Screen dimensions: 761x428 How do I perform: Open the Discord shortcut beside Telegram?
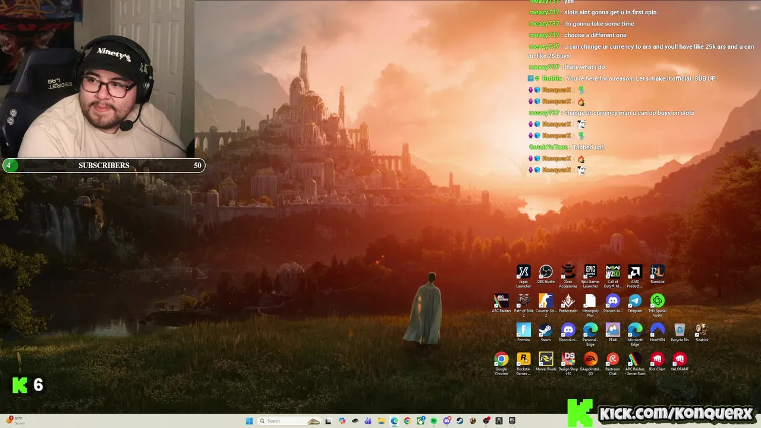pos(612,303)
